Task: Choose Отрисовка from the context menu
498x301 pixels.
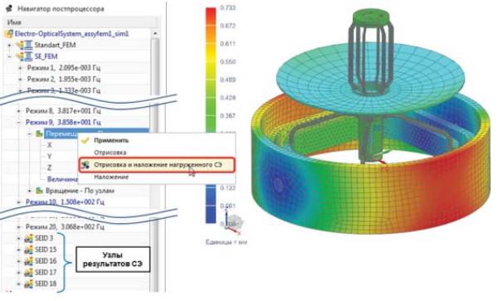Action: coord(110,153)
